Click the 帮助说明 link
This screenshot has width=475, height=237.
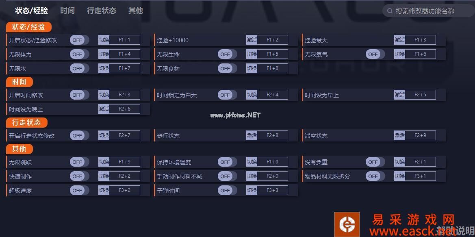455,230
